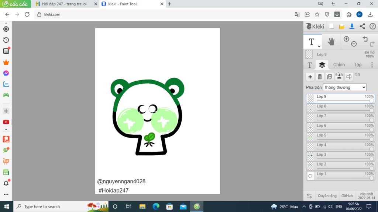This screenshot has width=378, height=212.
Task: Open a file with the yellow folder icon
Action: [341, 26]
